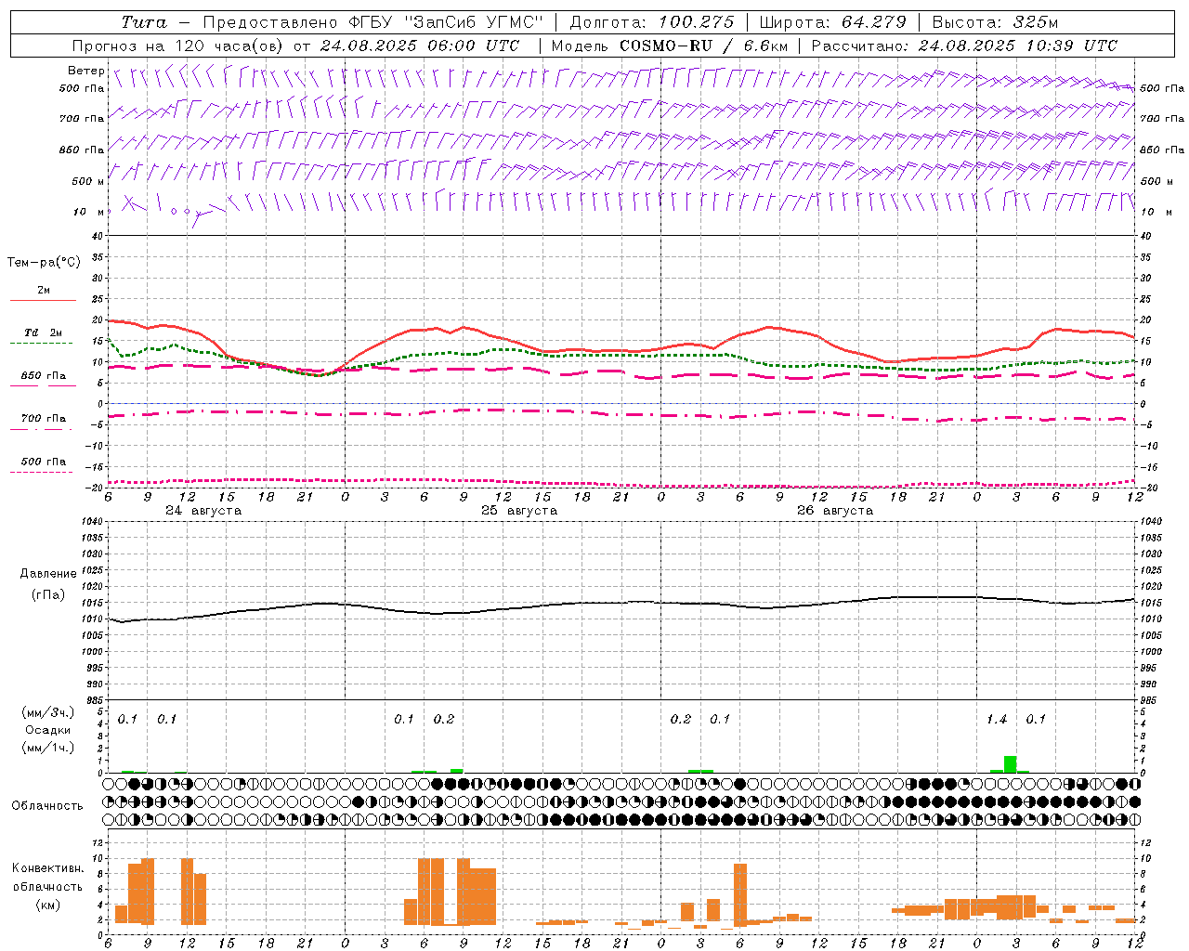
Task: Click the "Тем-ра(°C)" temperature panel label
Action: coord(44,263)
